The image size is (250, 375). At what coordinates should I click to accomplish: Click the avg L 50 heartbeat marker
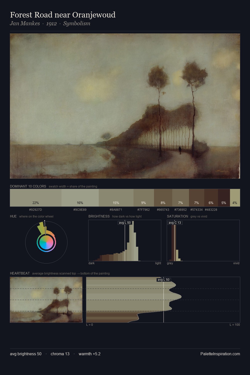(x=163, y=280)
